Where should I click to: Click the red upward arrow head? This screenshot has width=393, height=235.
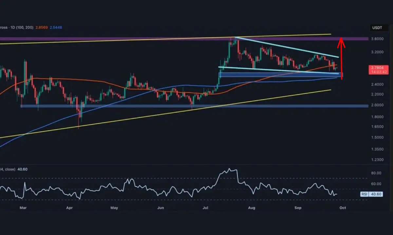[341, 40]
